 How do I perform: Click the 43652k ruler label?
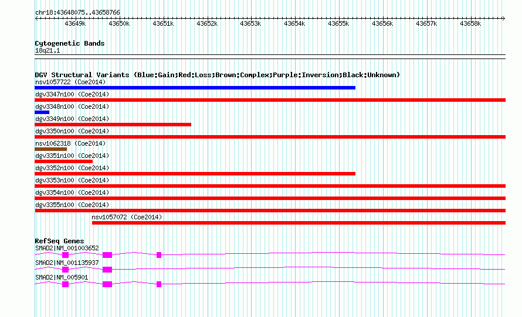click(207, 23)
